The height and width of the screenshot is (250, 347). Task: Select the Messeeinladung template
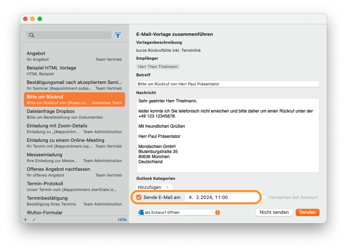(x=74, y=157)
